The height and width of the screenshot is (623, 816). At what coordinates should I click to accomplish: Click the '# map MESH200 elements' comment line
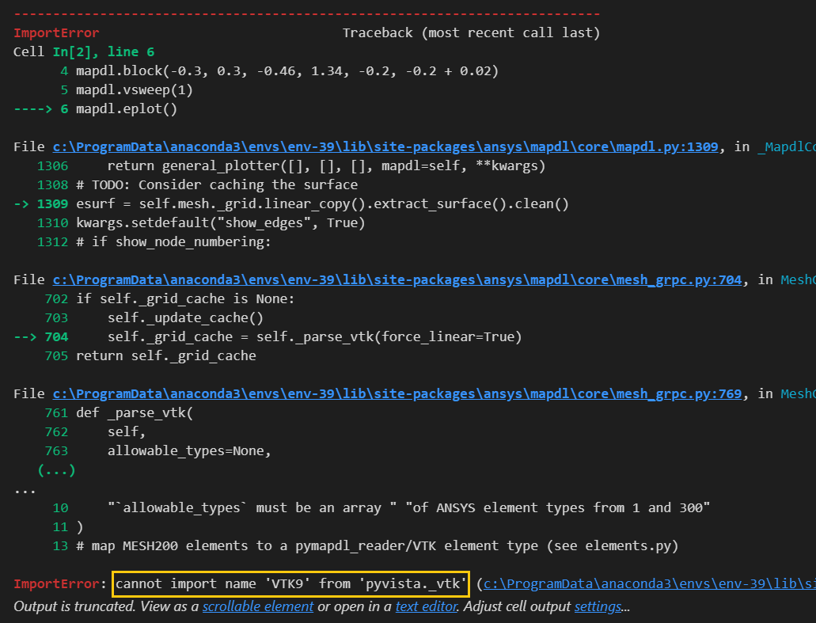(x=378, y=545)
